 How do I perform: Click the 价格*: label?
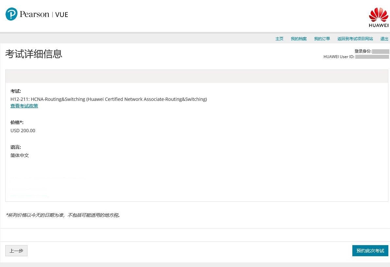coord(17,122)
